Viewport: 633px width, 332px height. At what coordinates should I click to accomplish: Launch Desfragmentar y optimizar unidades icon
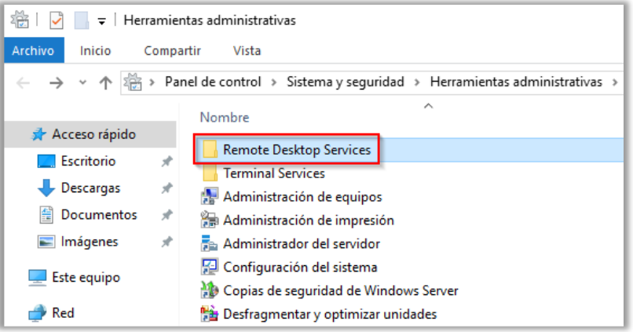209,315
